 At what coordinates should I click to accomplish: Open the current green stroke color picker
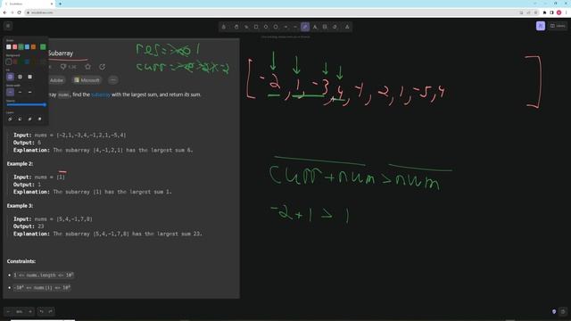click(x=43, y=47)
